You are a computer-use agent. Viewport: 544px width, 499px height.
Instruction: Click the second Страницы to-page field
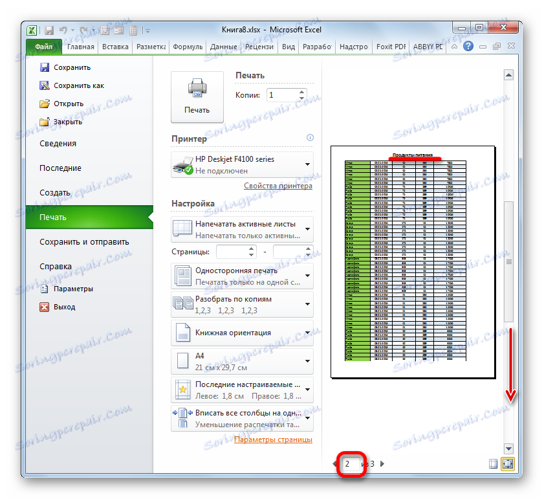(x=289, y=252)
